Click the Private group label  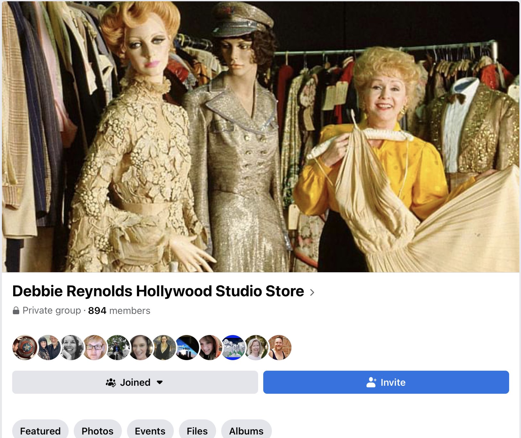coord(52,311)
